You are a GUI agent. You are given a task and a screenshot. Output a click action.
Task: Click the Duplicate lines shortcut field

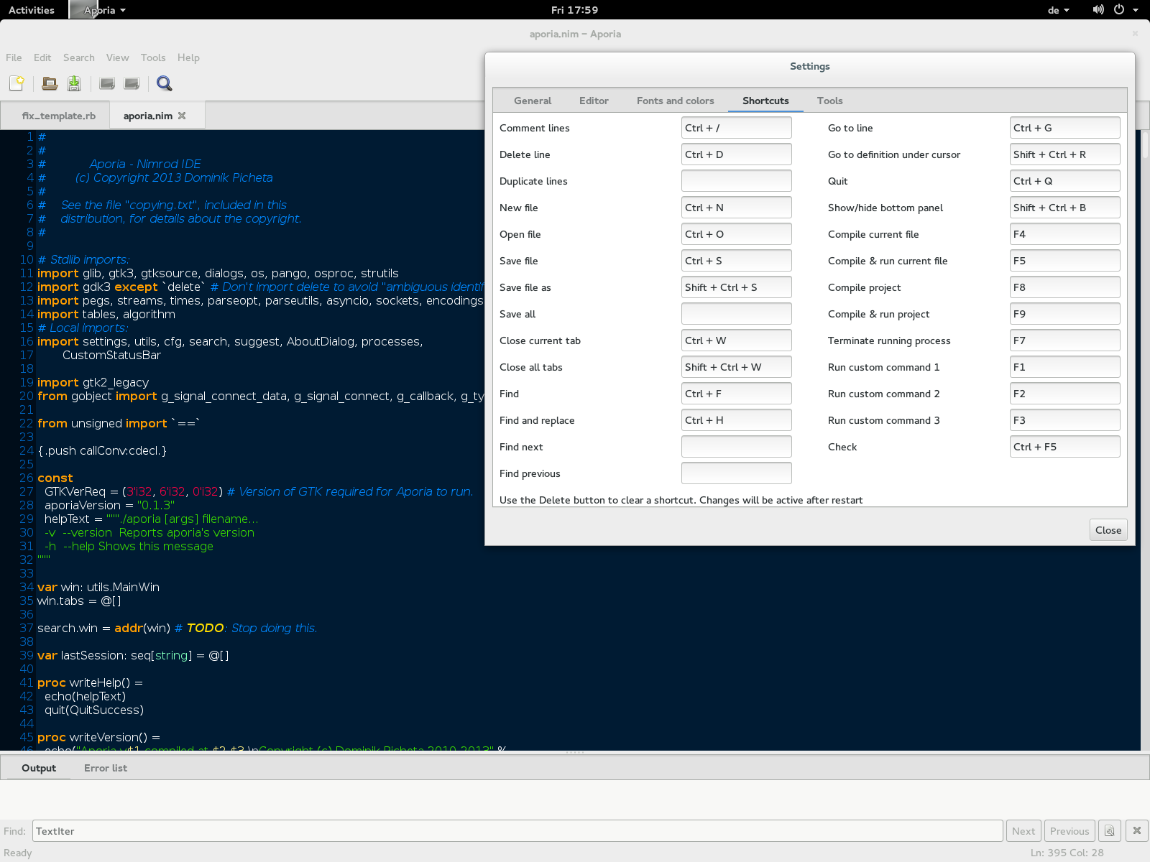pos(736,181)
